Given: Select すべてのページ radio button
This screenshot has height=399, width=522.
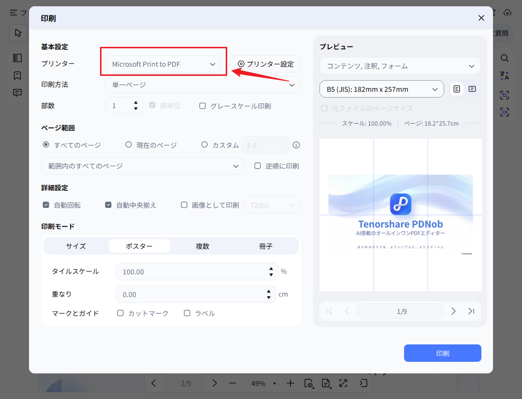Looking at the screenshot, I should click(46, 145).
